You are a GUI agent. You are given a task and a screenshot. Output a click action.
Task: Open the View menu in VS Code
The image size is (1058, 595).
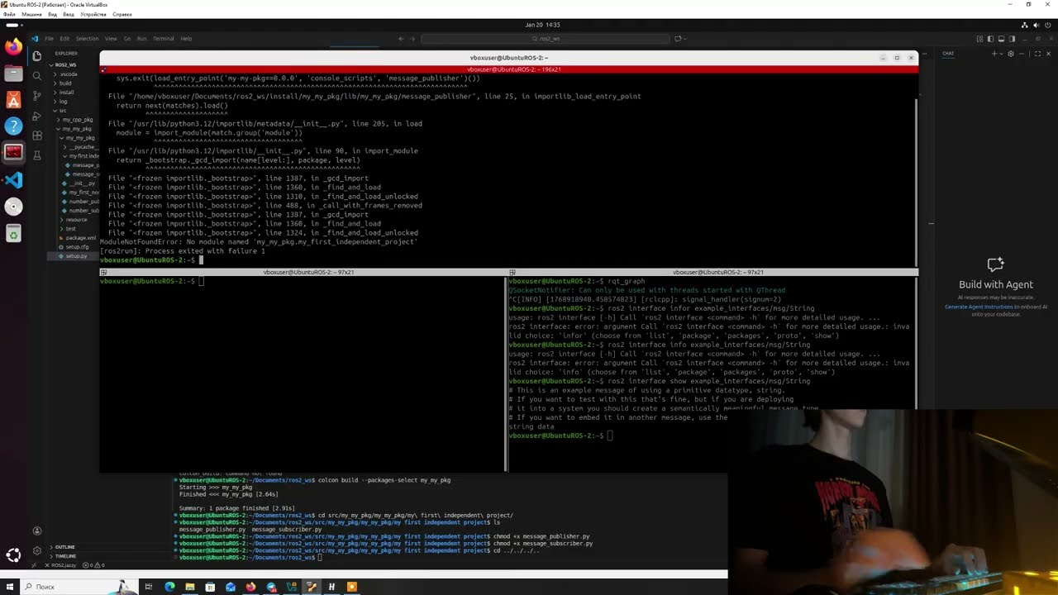[x=111, y=39]
